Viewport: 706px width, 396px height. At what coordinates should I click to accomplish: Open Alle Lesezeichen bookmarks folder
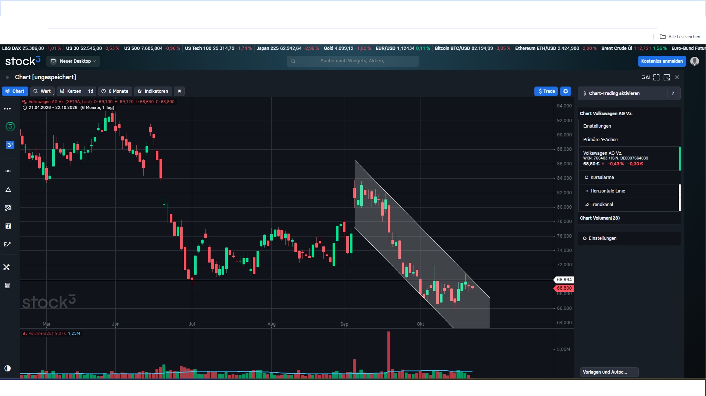(x=680, y=37)
